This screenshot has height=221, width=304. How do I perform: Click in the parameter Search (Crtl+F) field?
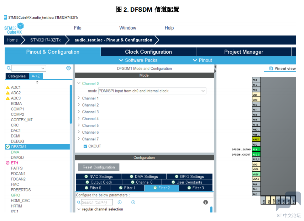[x=97, y=202]
